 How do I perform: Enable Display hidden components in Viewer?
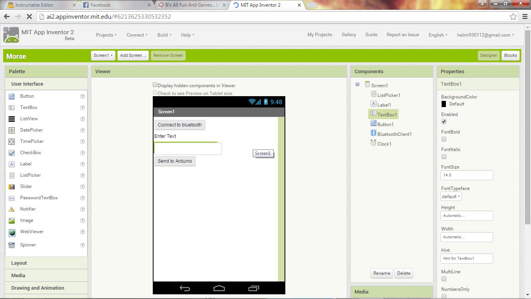(155, 84)
